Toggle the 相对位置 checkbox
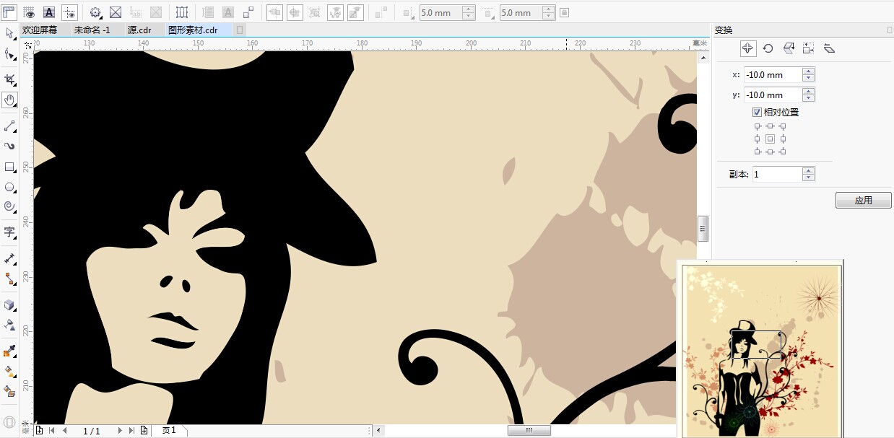Image resolution: width=894 pixels, height=438 pixels. [757, 113]
